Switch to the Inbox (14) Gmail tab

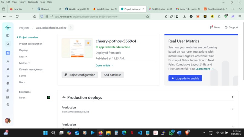(188, 9)
